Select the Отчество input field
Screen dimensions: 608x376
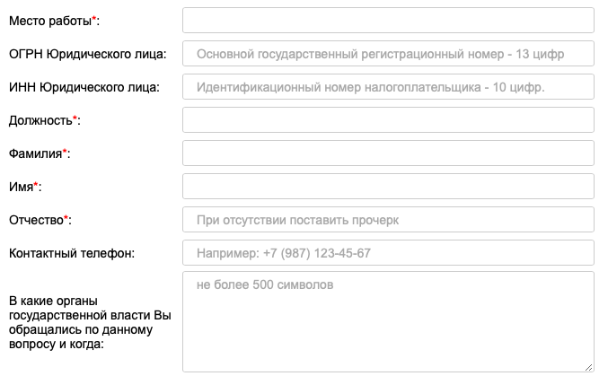[x=388, y=220]
